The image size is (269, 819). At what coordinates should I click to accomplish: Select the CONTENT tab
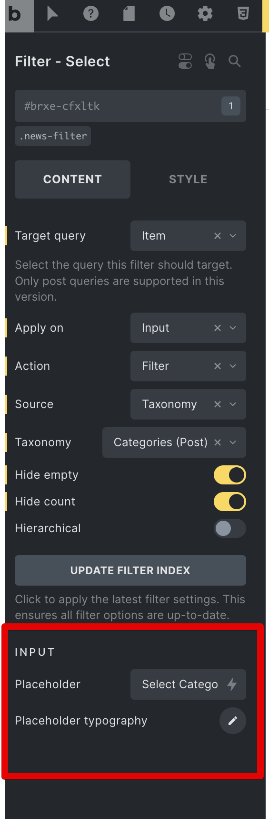72,179
